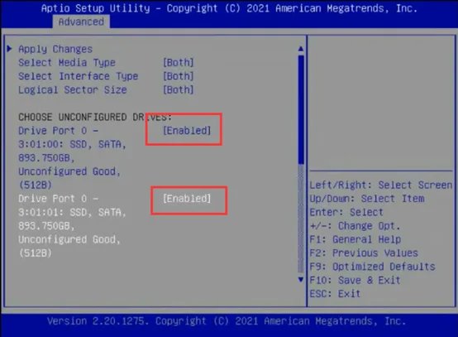Select the 'Select Media Type' label

coord(67,63)
